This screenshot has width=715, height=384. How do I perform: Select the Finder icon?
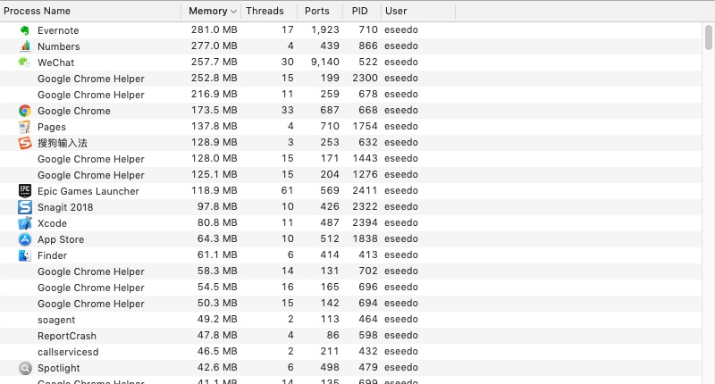pyautogui.click(x=25, y=255)
